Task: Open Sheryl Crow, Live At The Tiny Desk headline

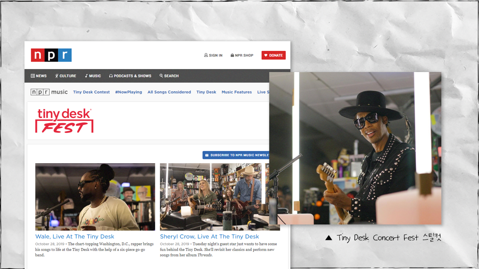Action: click(x=209, y=236)
